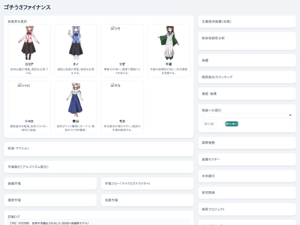Screen dimensions: 300x225
Task: Click the 実績 panel title
Action: click(x=205, y=61)
